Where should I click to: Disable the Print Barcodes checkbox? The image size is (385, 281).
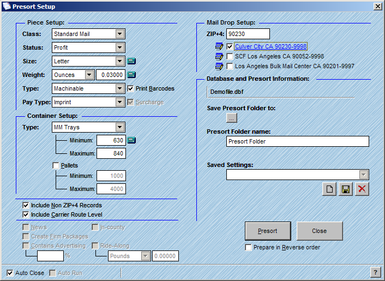pos(130,88)
